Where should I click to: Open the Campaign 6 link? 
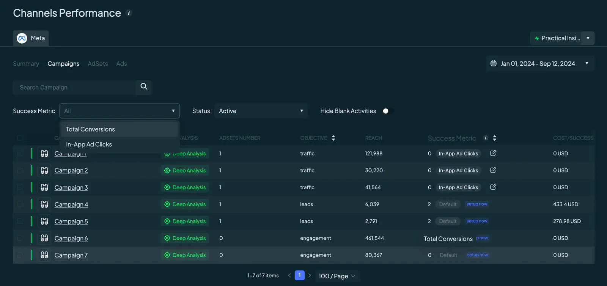[x=71, y=238]
